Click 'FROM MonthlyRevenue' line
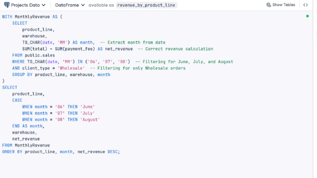The width and height of the screenshot is (317, 178). 26,145
